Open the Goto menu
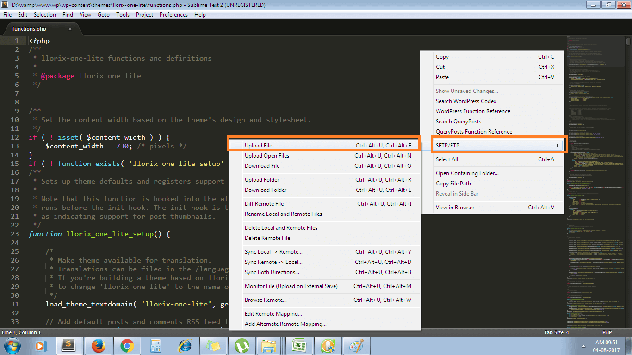Viewport: 632px width, 355px height. pos(104,15)
